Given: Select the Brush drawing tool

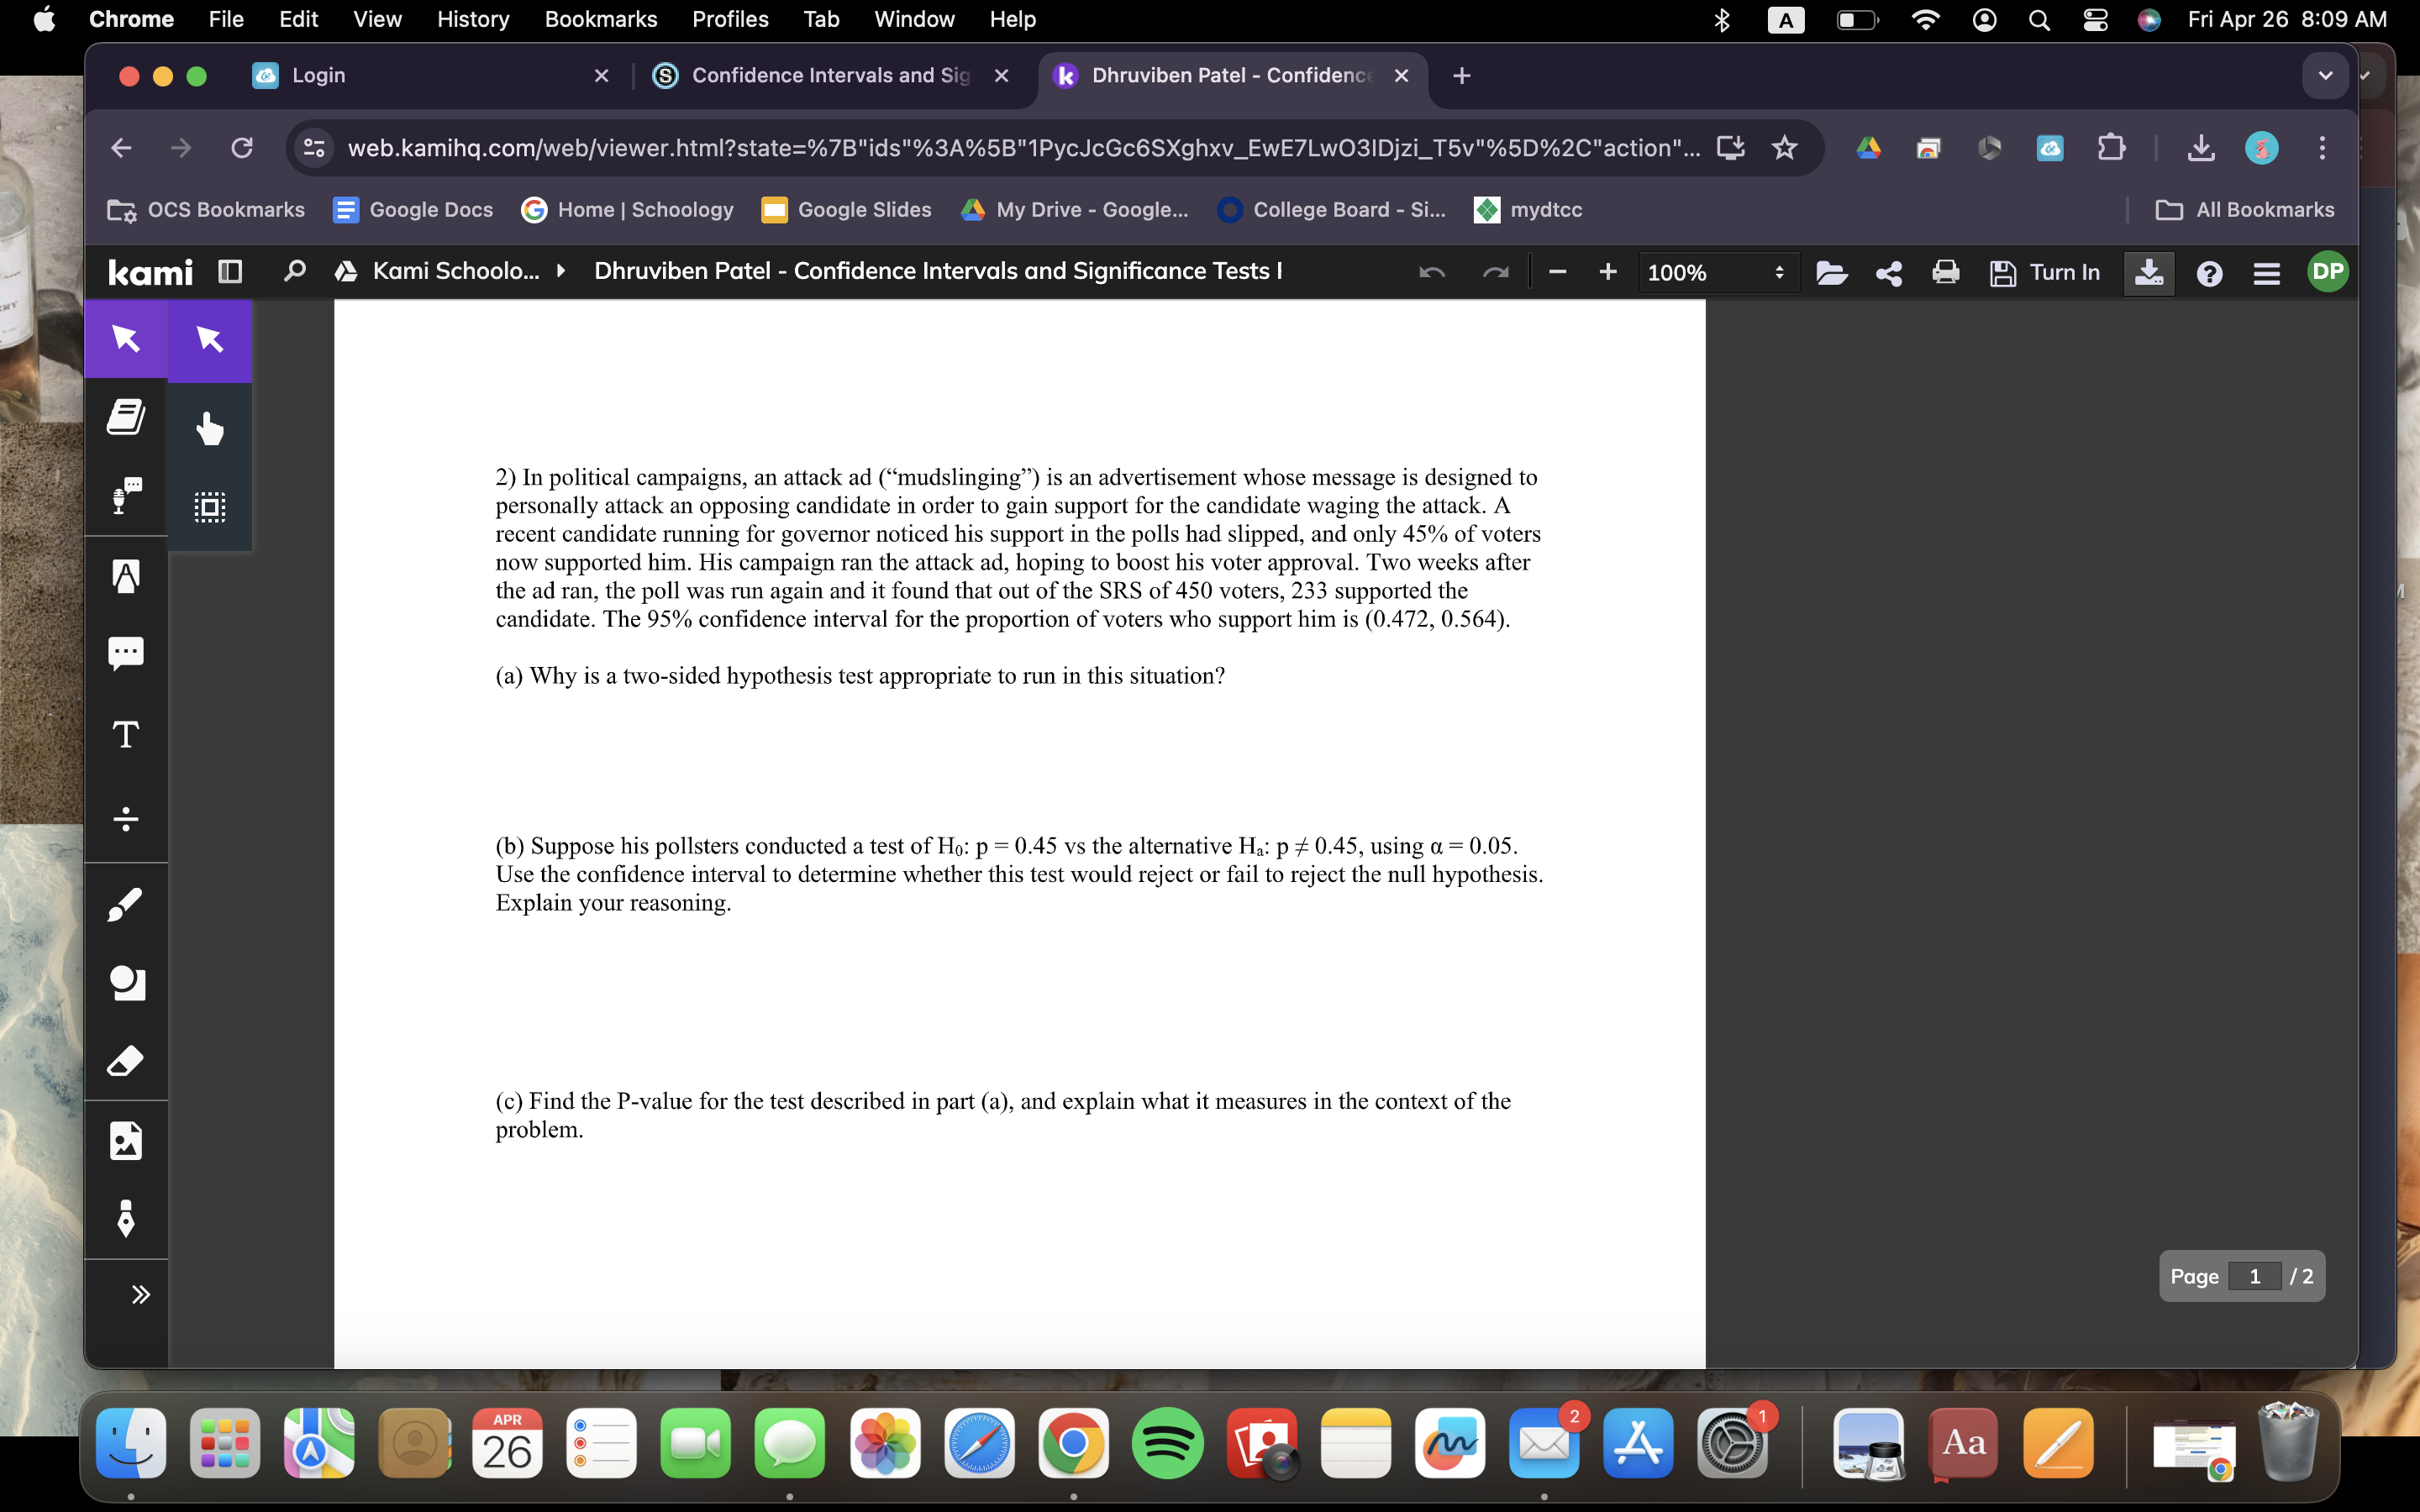Looking at the screenshot, I should tap(126, 903).
